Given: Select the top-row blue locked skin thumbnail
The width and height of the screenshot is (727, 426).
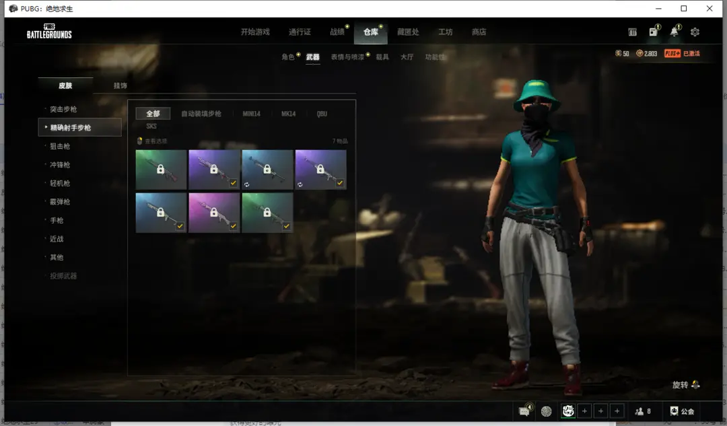Looking at the screenshot, I should tap(267, 169).
